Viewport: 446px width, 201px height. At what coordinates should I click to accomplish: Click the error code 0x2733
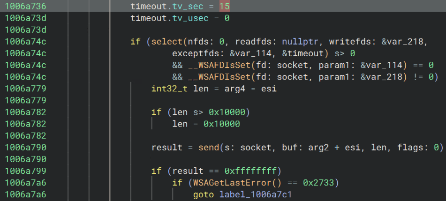coord(318,183)
